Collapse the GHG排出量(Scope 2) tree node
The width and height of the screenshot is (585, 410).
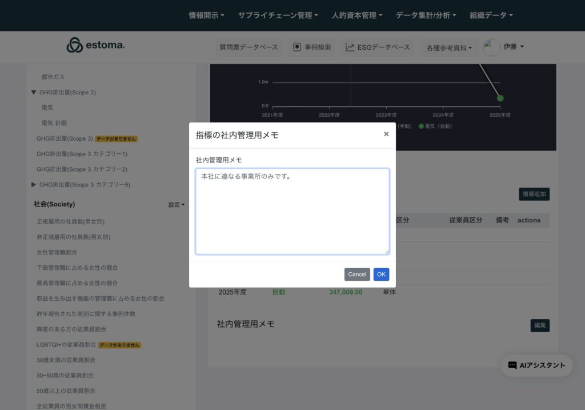(x=34, y=92)
